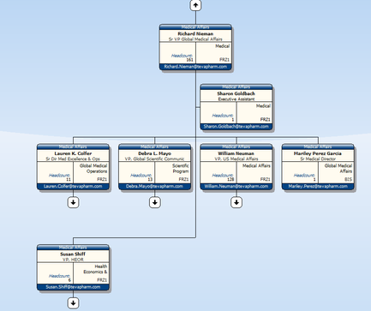Click Medical Affairs header on Richard Nieman card
The height and width of the screenshot is (311, 371).
pos(195,27)
